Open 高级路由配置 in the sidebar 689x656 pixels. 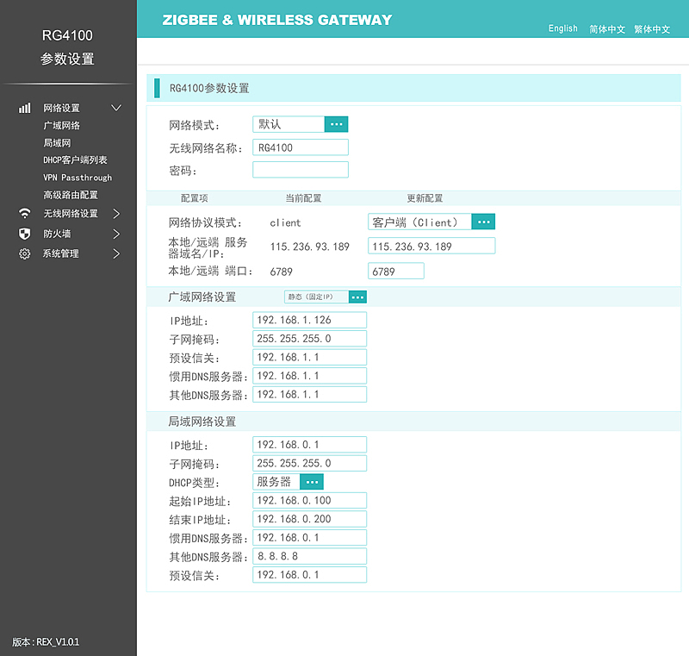[x=71, y=195]
